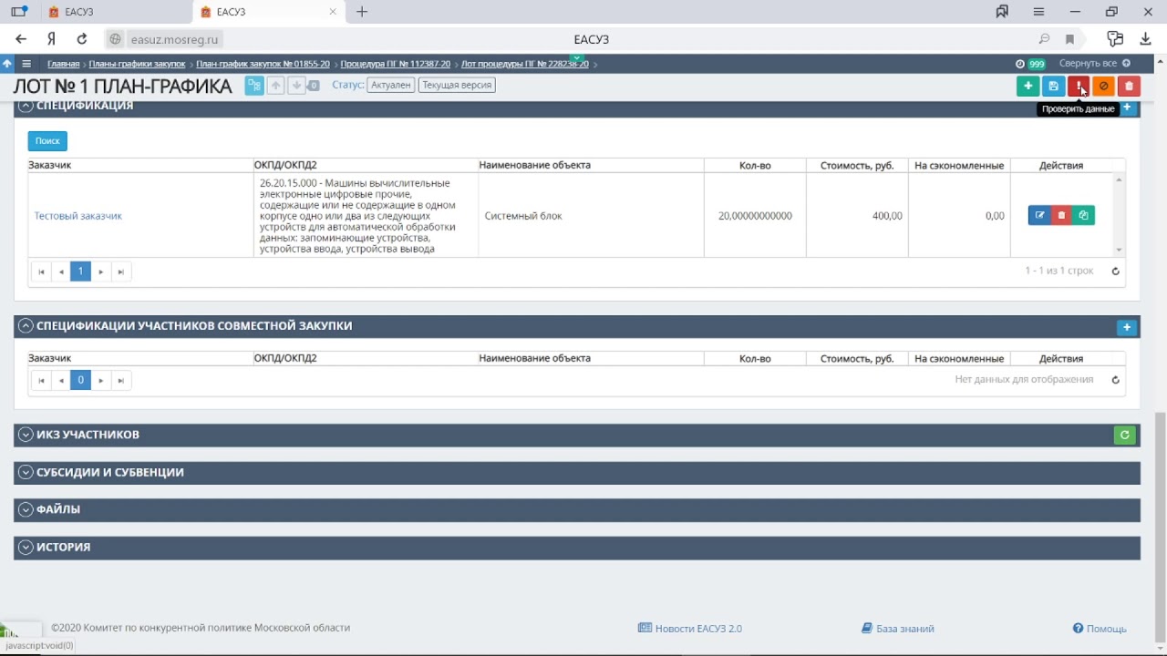Image resolution: width=1167 pixels, height=656 pixels.
Task: Open "Лот процедуры ПГ № 228238-20" breadcrumb
Action: click(525, 64)
